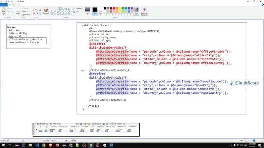The height and width of the screenshot is (148, 264).
Task: Show hidden system tray icons chevron
Action: pyautogui.click(x=231, y=145)
